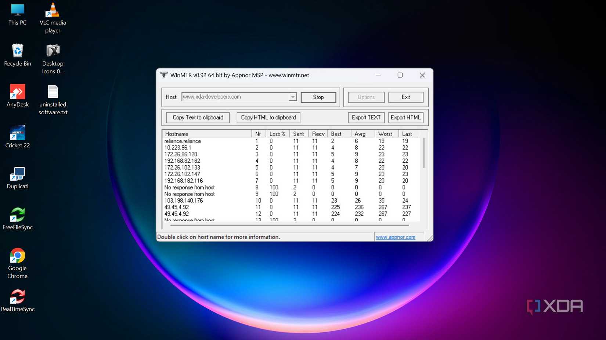Click the Stop button to halt tracing
Viewport: 606px width, 340px height.
[318, 97]
